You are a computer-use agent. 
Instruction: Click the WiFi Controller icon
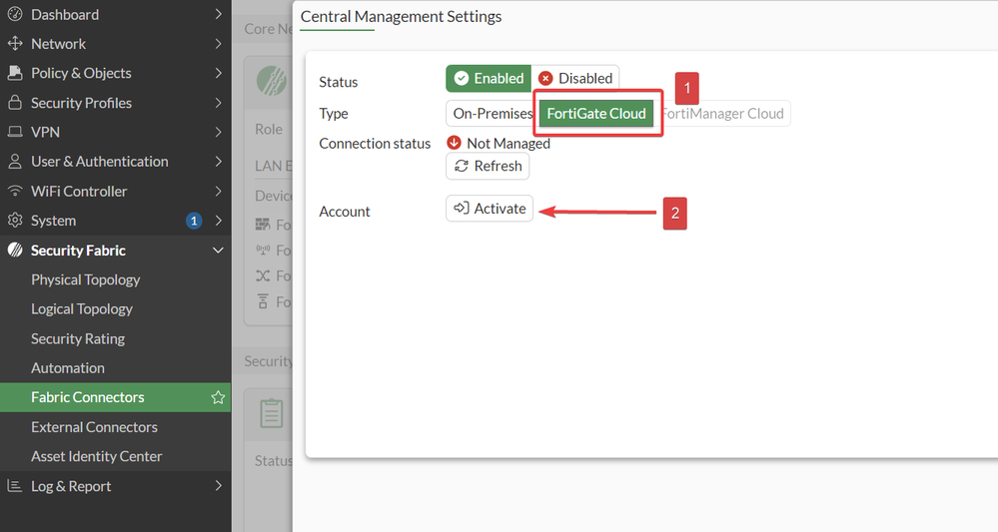[14, 191]
